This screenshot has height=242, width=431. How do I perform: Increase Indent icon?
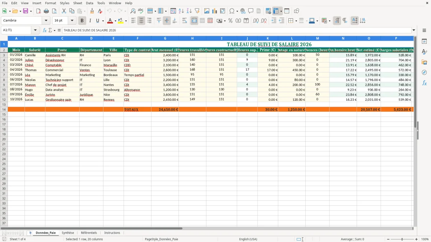coord(274,21)
